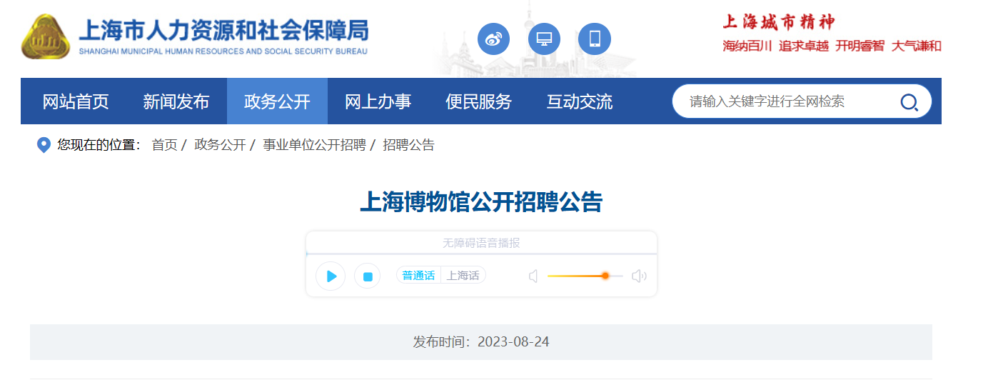
Task: Click the 上海市人力资源和社会保障局 site title
Action: (x=223, y=30)
